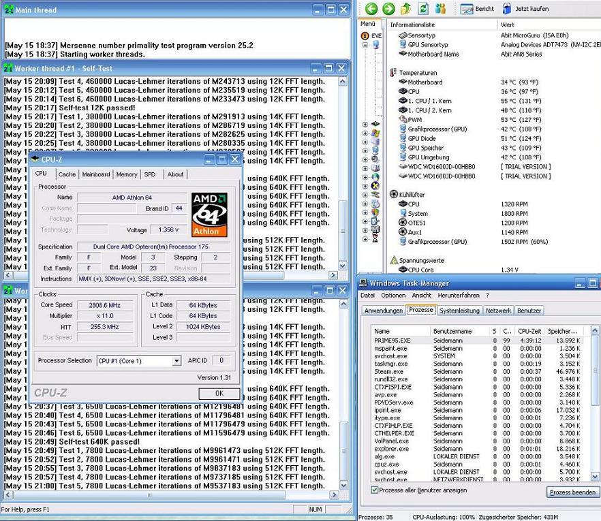This screenshot has width=601, height=521.
Task: Click the Spannungswerte warning triangle icon
Action: (x=394, y=260)
